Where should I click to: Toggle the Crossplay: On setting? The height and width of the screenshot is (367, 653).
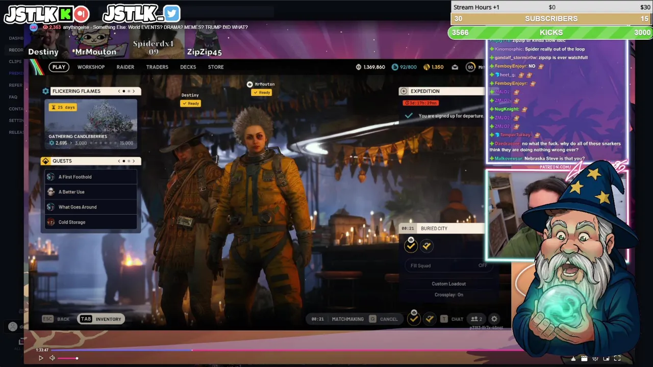point(449,295)
